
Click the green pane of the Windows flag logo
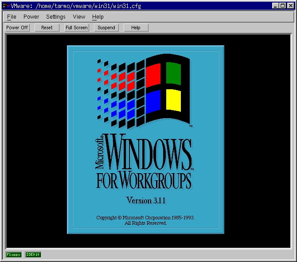click(174, 73)
